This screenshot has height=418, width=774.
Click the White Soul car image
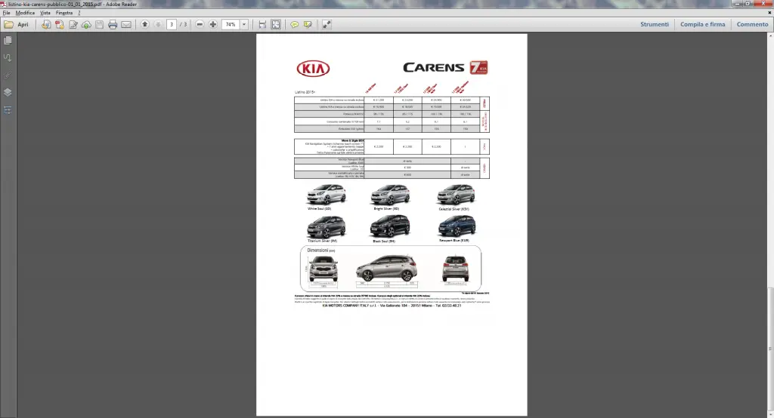(x=326, y=195)
